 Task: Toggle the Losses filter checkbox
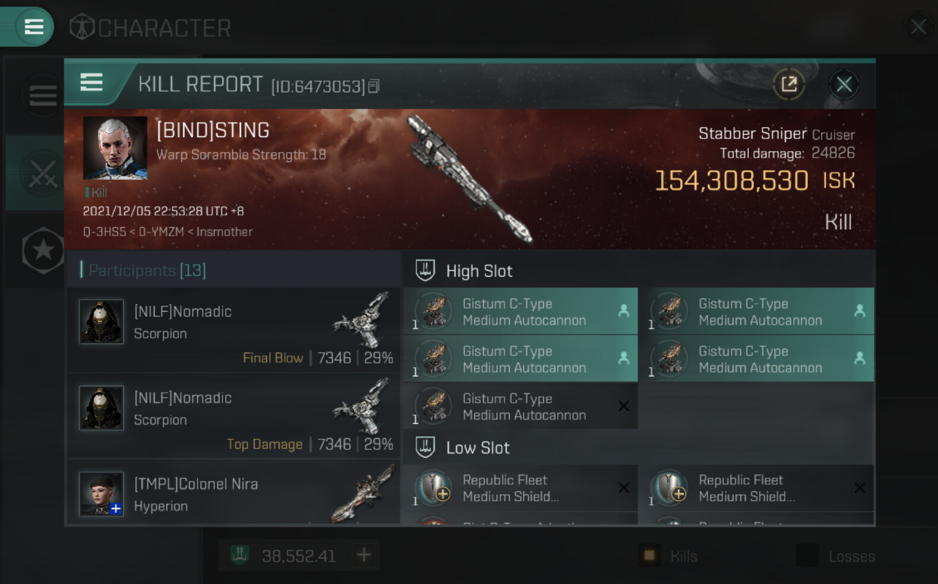807,556
